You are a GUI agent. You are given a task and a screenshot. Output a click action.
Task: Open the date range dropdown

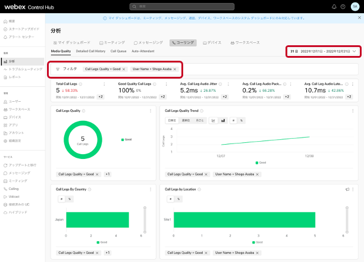point(323,51)
